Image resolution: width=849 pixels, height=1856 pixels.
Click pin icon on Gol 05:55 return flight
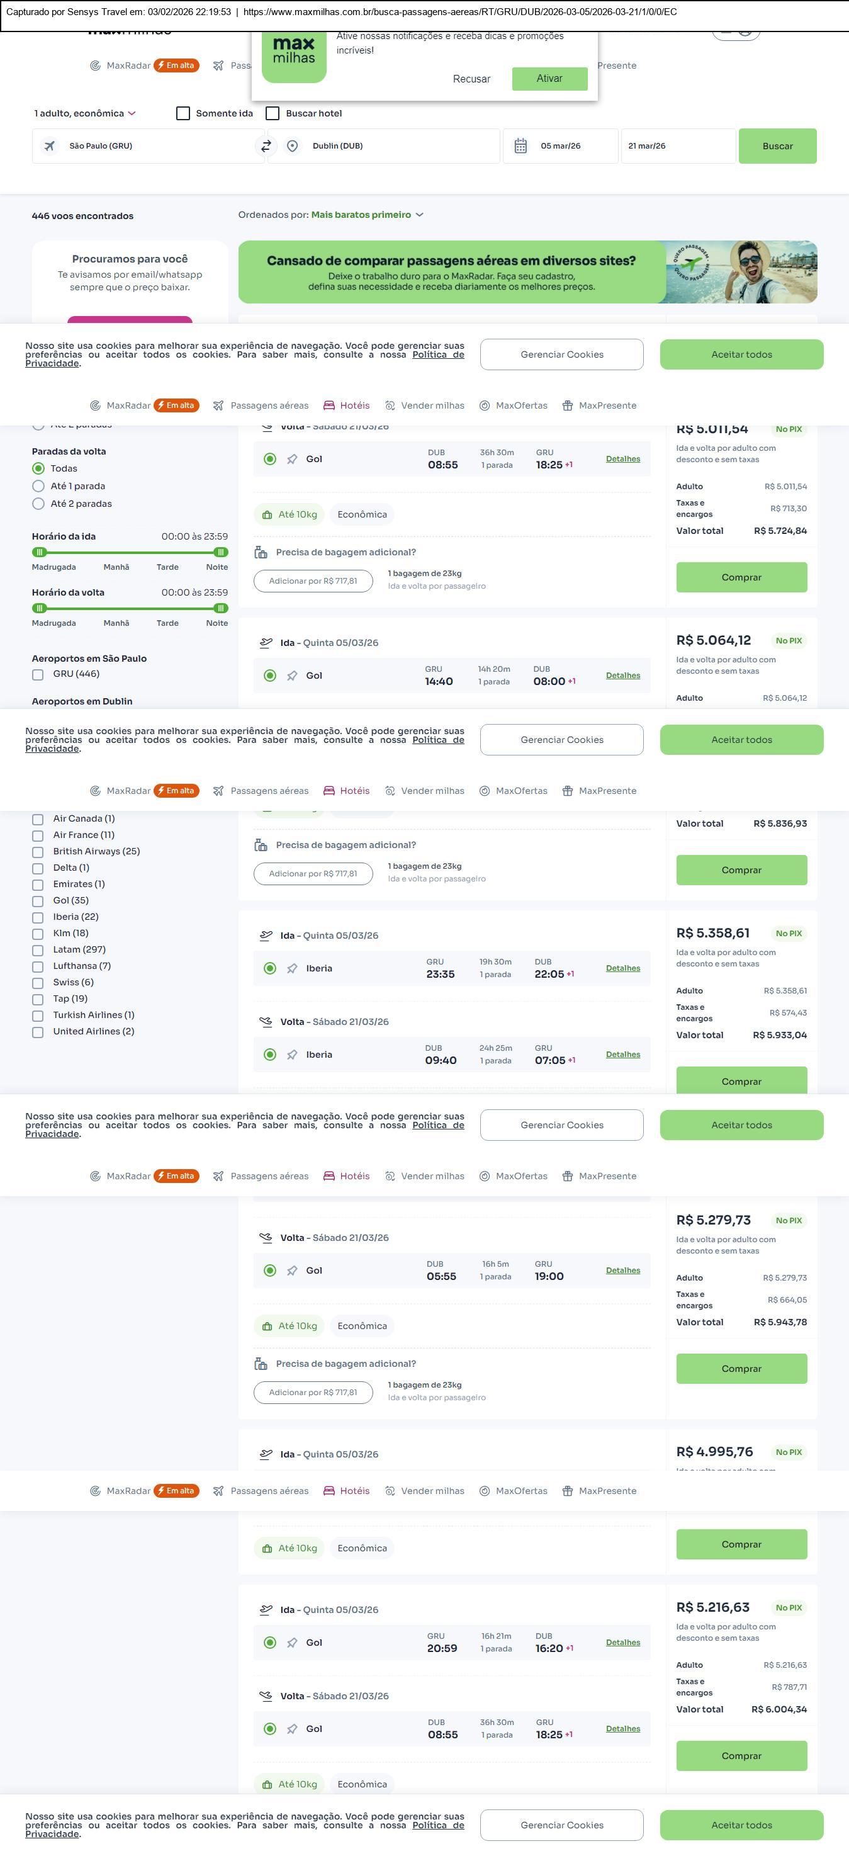click(291, 1270)
